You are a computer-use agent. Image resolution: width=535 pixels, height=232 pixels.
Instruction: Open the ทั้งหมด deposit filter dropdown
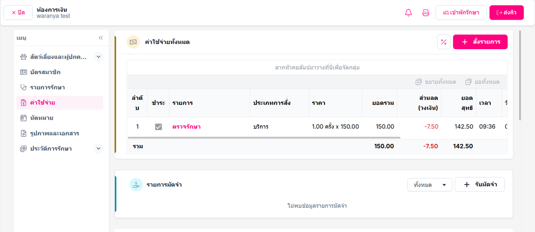[x=430, y=184]
